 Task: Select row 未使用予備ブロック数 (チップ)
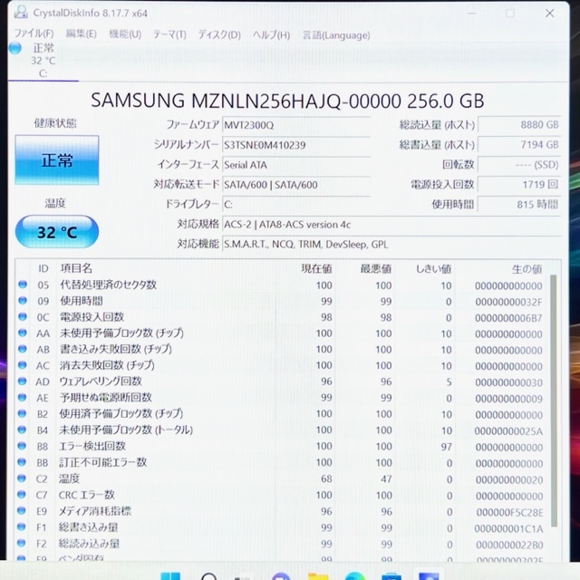coord(281,333)
